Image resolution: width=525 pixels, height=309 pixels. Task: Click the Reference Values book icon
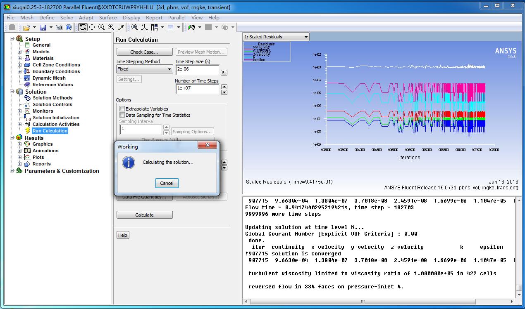(28, 85)
